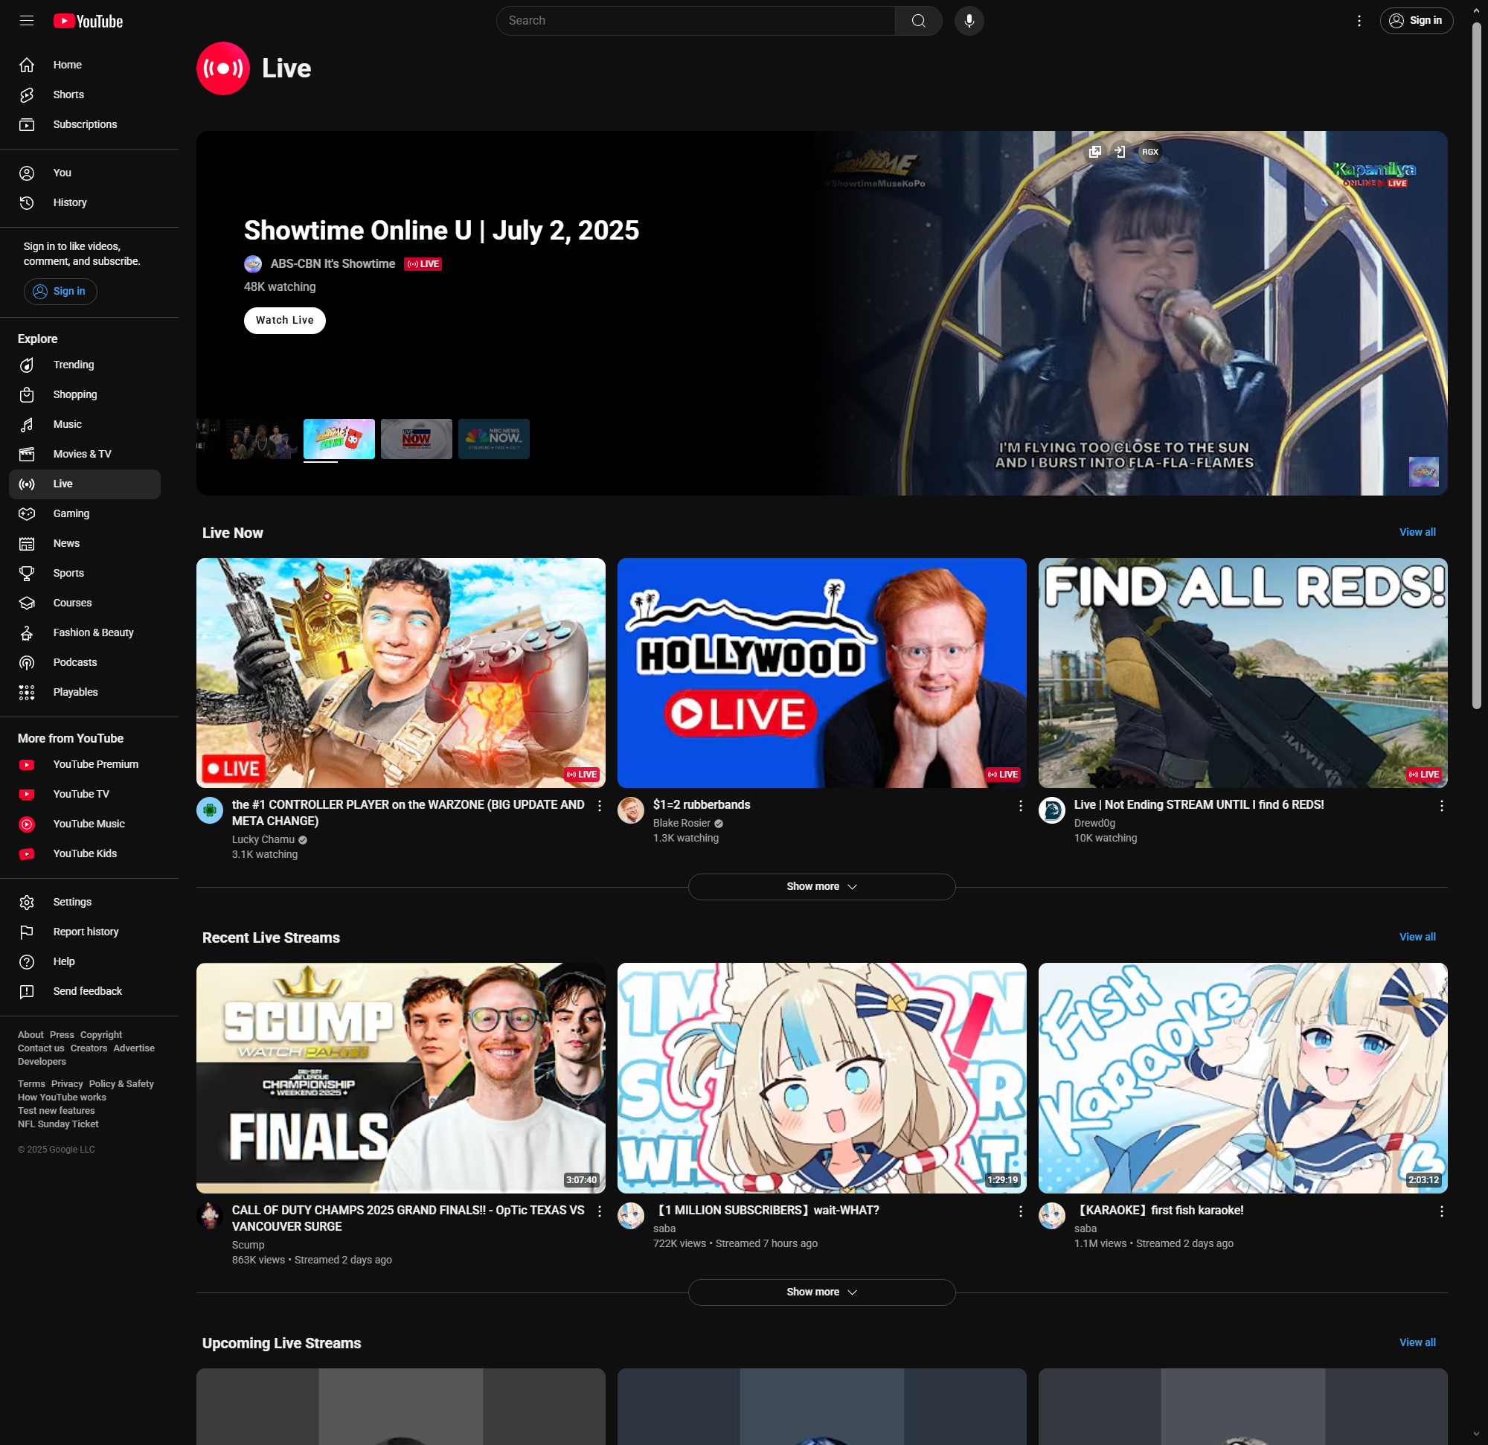This screenshot has height=1445, width=1488.
Task: Expand Show more under Live Now
Action: (x=821, y=887)
